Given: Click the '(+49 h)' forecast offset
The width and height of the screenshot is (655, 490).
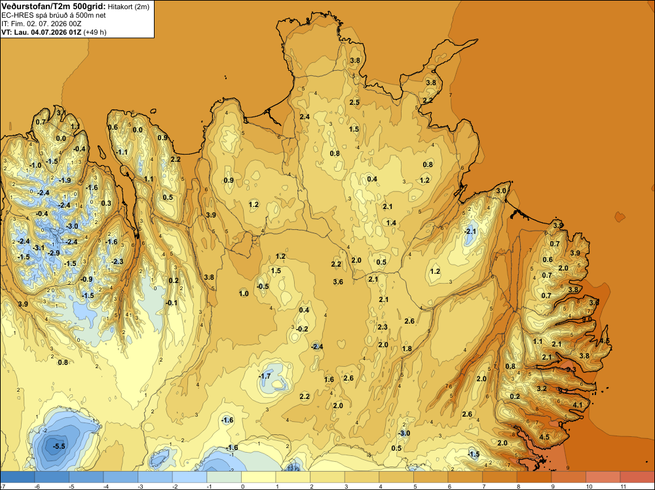Looking at the screenshot, I should tap(95, 32).
